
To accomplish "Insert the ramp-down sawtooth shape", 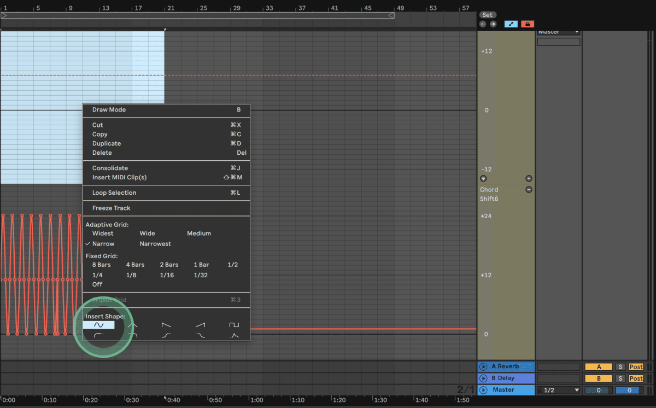I will pos(166,325).
